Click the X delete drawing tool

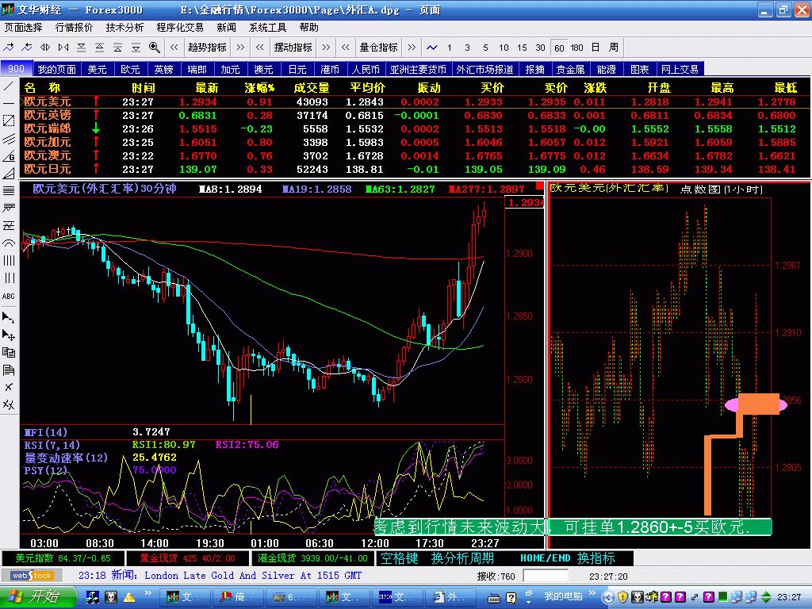coord(9,387)
